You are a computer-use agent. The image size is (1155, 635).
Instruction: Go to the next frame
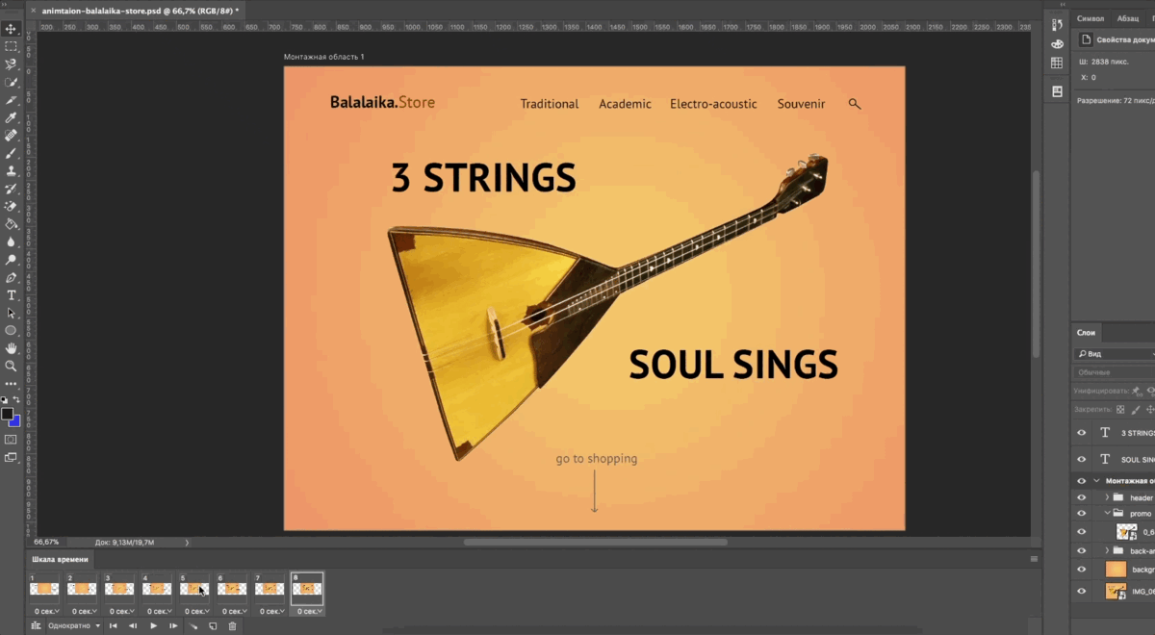[172, 626]
